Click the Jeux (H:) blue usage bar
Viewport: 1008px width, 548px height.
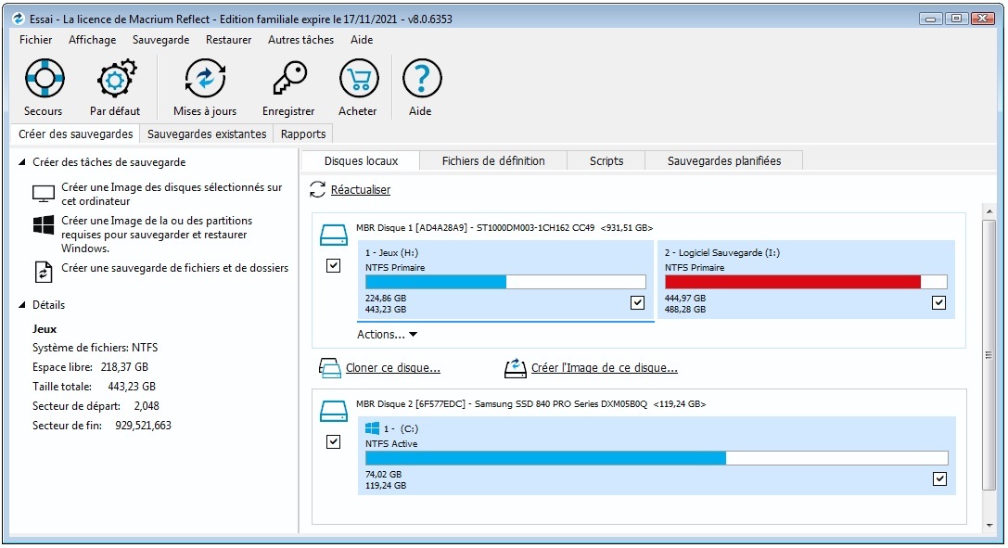click(505, 282)
